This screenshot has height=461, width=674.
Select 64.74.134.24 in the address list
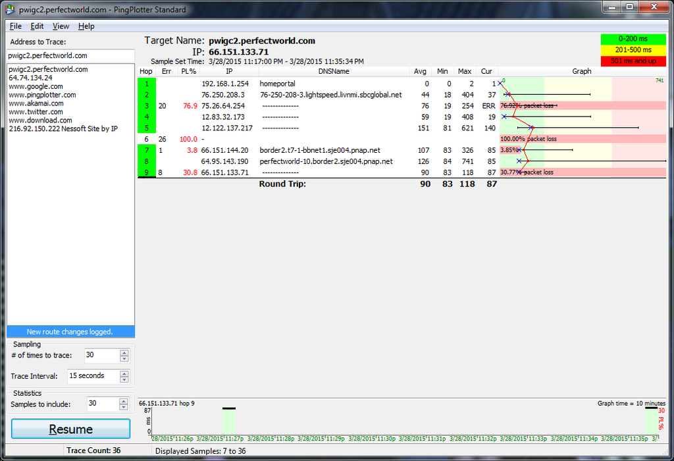30,78
